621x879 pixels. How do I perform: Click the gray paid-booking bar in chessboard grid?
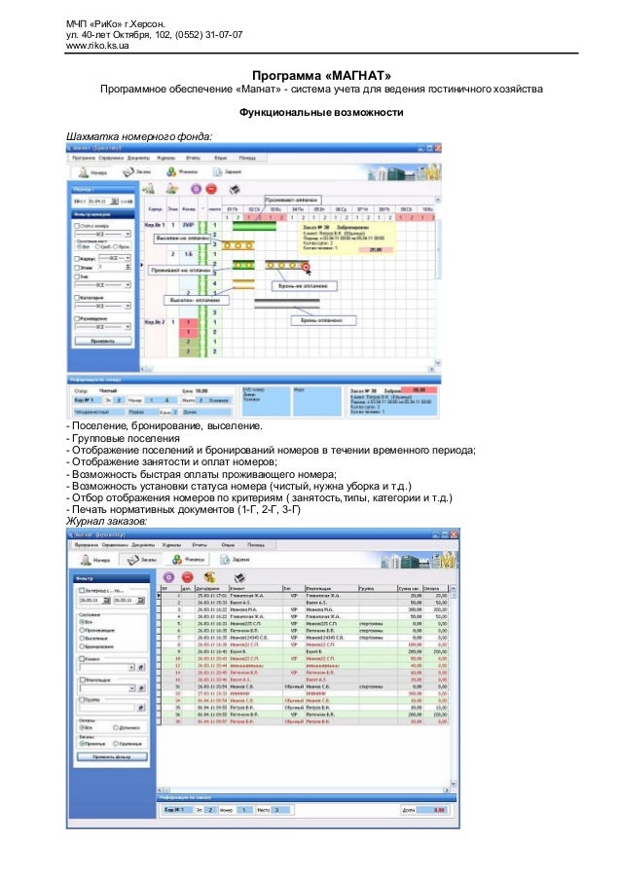coord(287,304)
